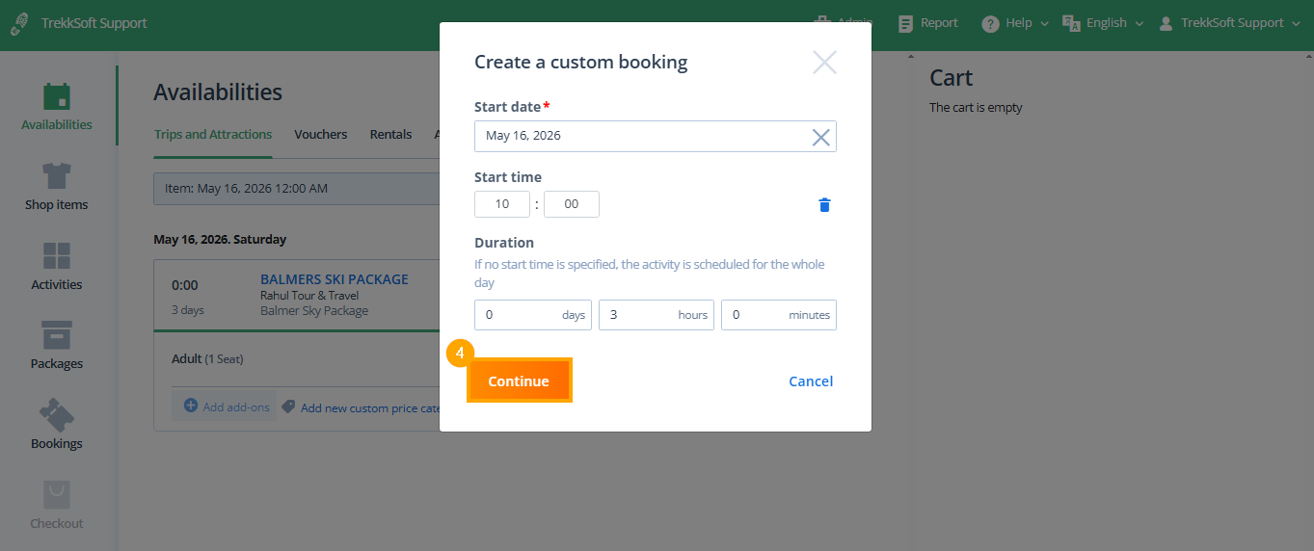Open the Report page
1314x551 pixels.
927,23
